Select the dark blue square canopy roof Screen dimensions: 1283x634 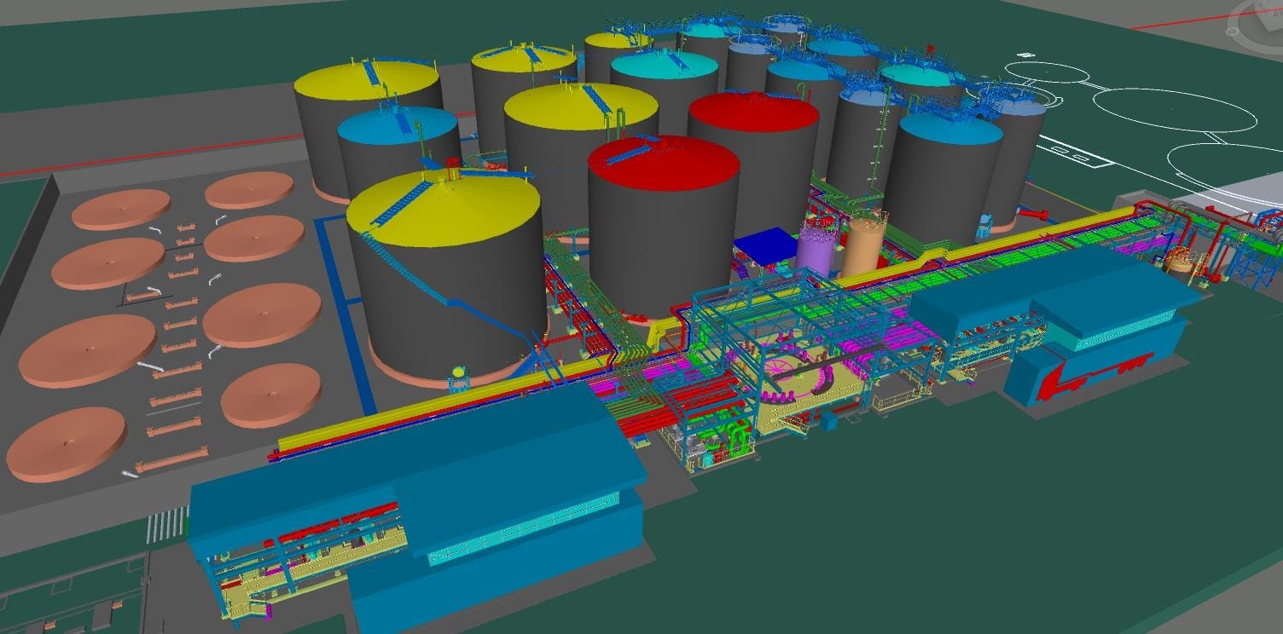tap(768, 245)
